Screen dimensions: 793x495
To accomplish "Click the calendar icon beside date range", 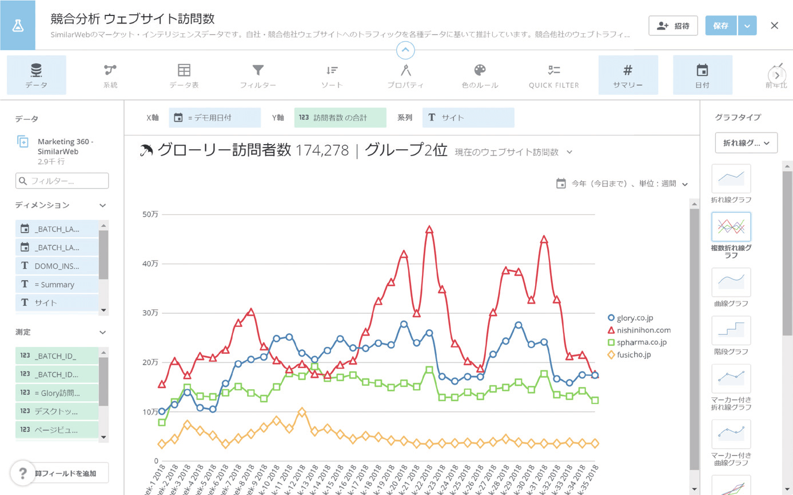I will [x=561, y=183].
